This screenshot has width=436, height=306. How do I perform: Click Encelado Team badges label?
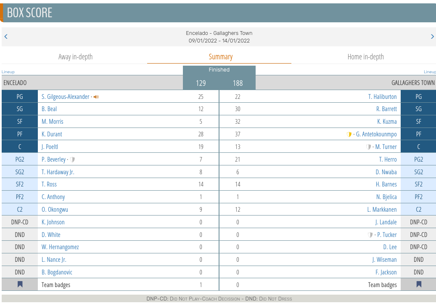(56, 285)
